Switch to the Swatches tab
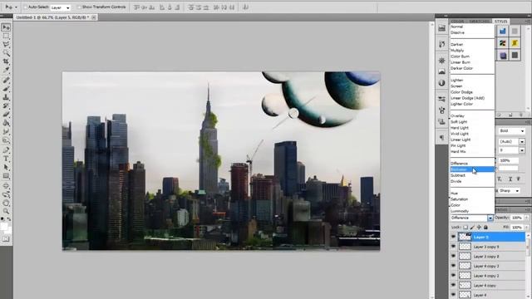This screenshot has width=532, height=299. (479, 22)
